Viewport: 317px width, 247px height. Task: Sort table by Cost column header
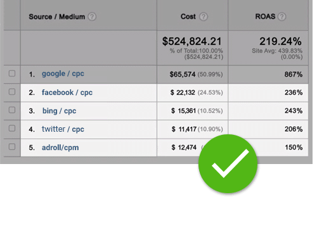(188, 16)
